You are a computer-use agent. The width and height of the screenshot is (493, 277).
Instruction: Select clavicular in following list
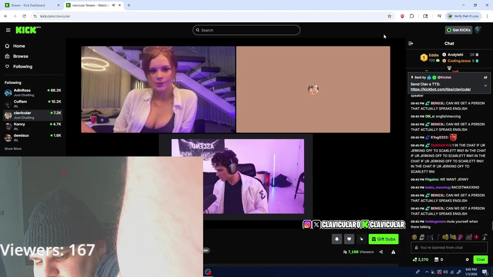point(33,115)
